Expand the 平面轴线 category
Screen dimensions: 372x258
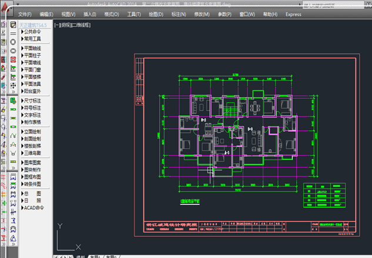(31, 48)
